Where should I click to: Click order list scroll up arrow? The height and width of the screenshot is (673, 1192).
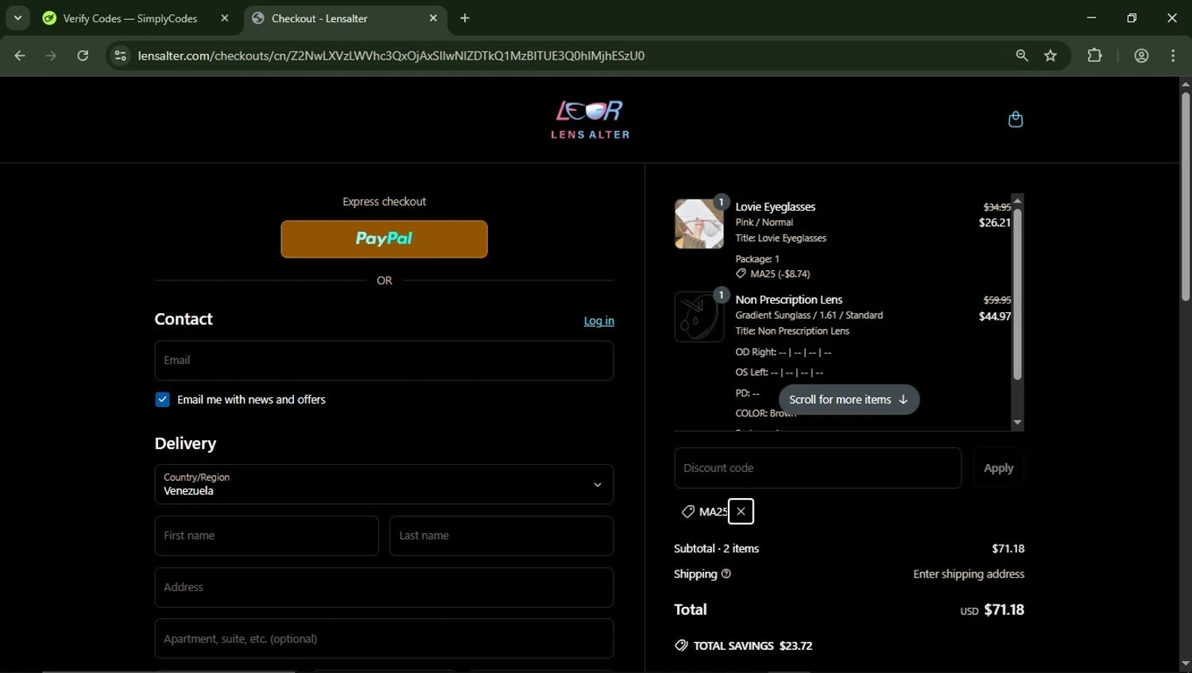pos(1017,200)
